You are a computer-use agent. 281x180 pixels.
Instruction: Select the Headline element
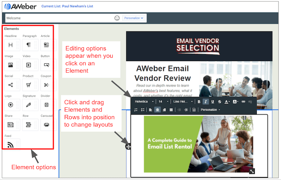(10, 45)
